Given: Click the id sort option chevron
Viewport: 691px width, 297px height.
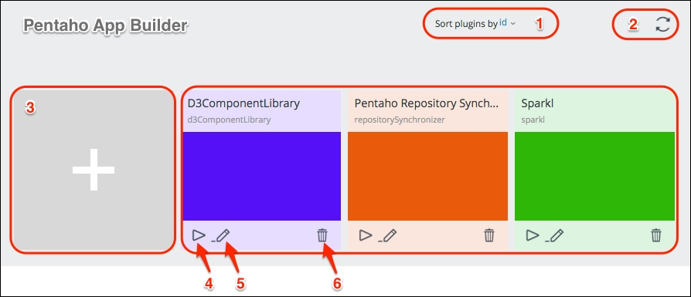Looking at the screenshot, I should pyautogui.click(x=512, y=24).
